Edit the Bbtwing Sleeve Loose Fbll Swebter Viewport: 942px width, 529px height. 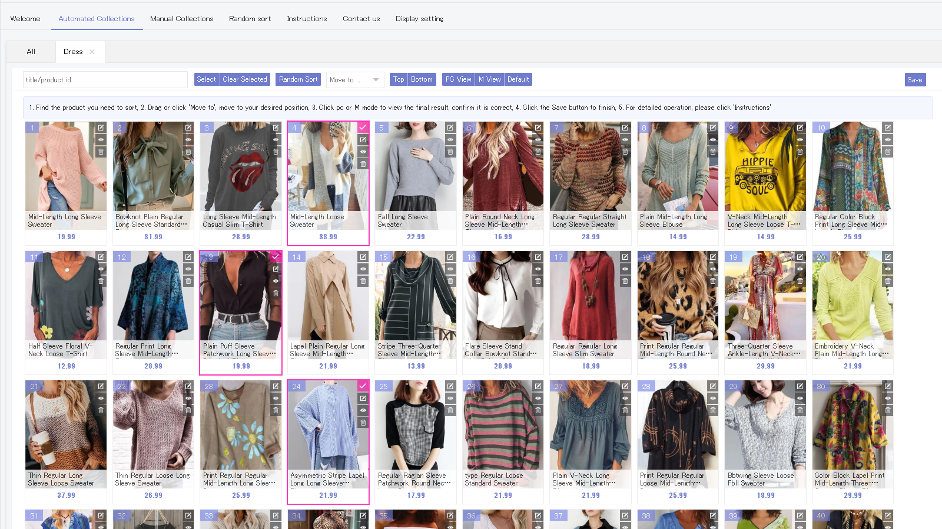point(800,386)
